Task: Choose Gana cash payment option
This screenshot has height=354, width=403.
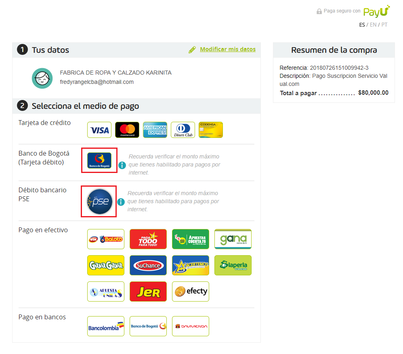Action: coord(233,239)
